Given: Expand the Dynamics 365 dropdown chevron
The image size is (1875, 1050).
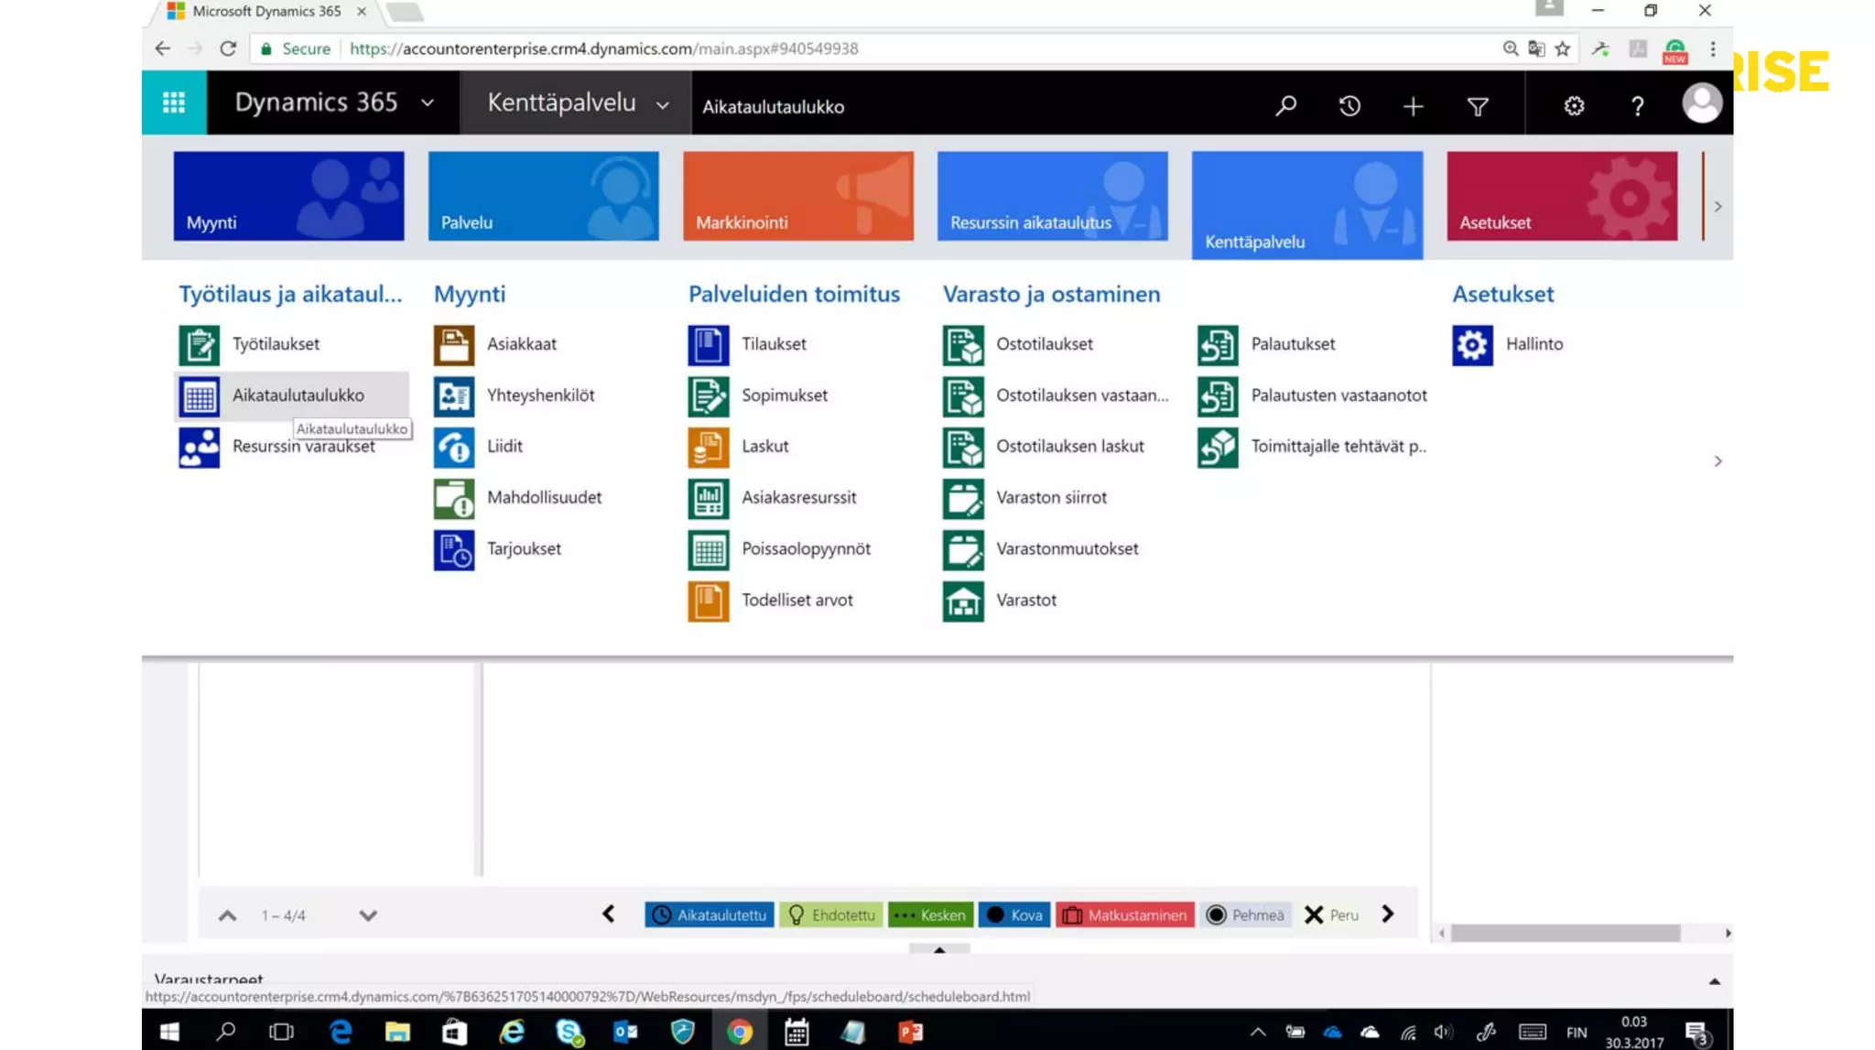Looking at the screenshot, I should (428, 103).
